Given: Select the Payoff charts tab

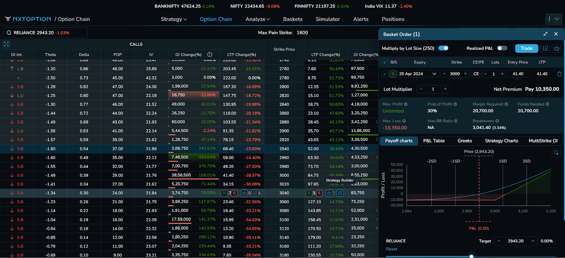Looking at the screenshot, I should coord(399,141).
